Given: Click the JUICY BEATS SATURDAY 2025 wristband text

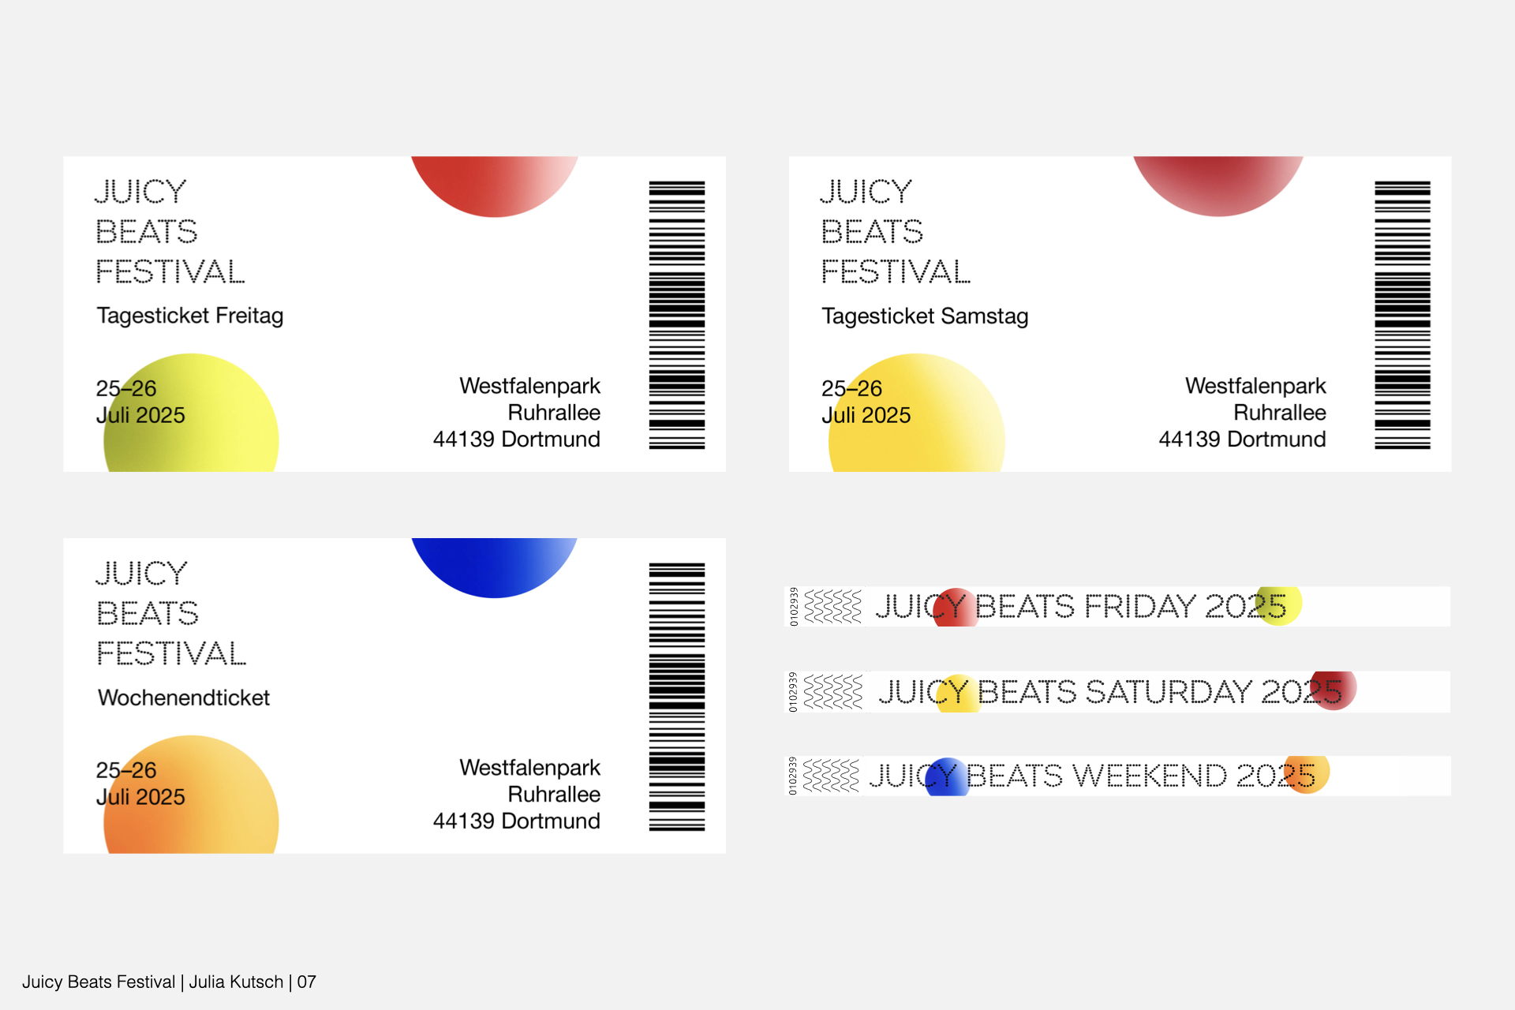Looking at the screenshot, I should 1110,691.
